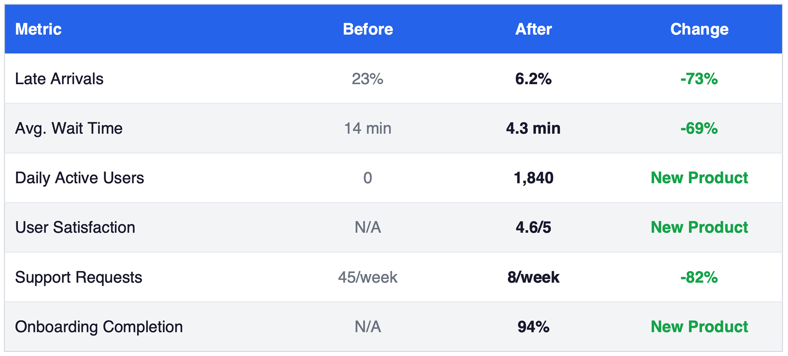Select the -82% change value
The width and height of the screenshot is (788, 356).
click(x=699, y=277)
